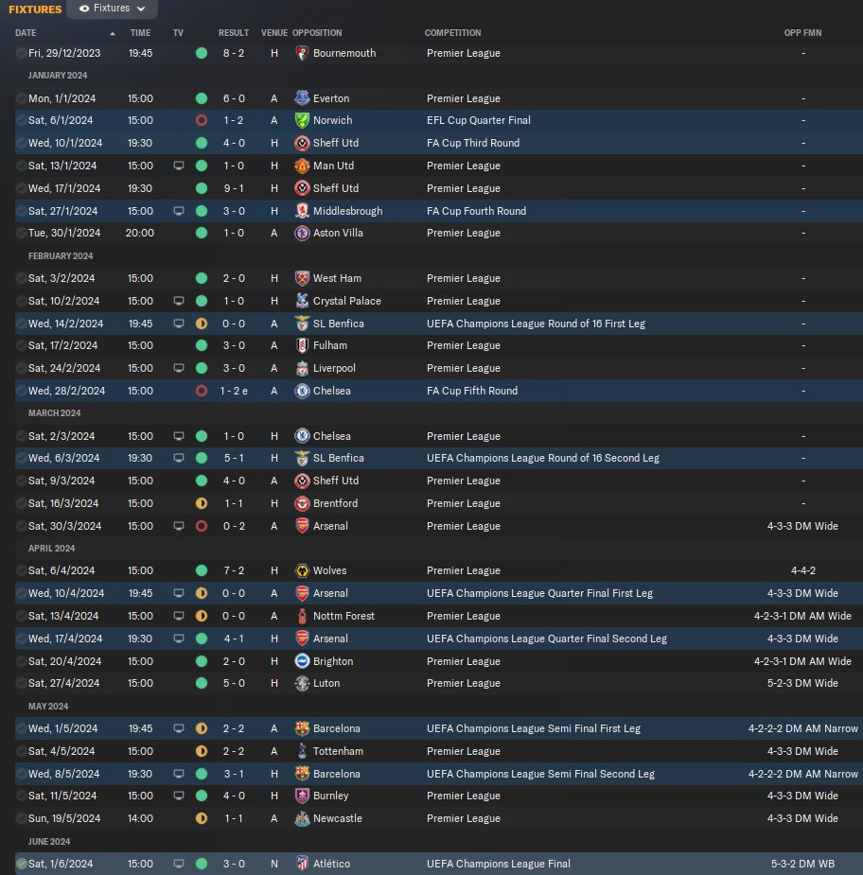Image resolution: width=863 pixels, height=875 pixels.
Task: Click the Everton club badge
Action: tap(302, 98)
